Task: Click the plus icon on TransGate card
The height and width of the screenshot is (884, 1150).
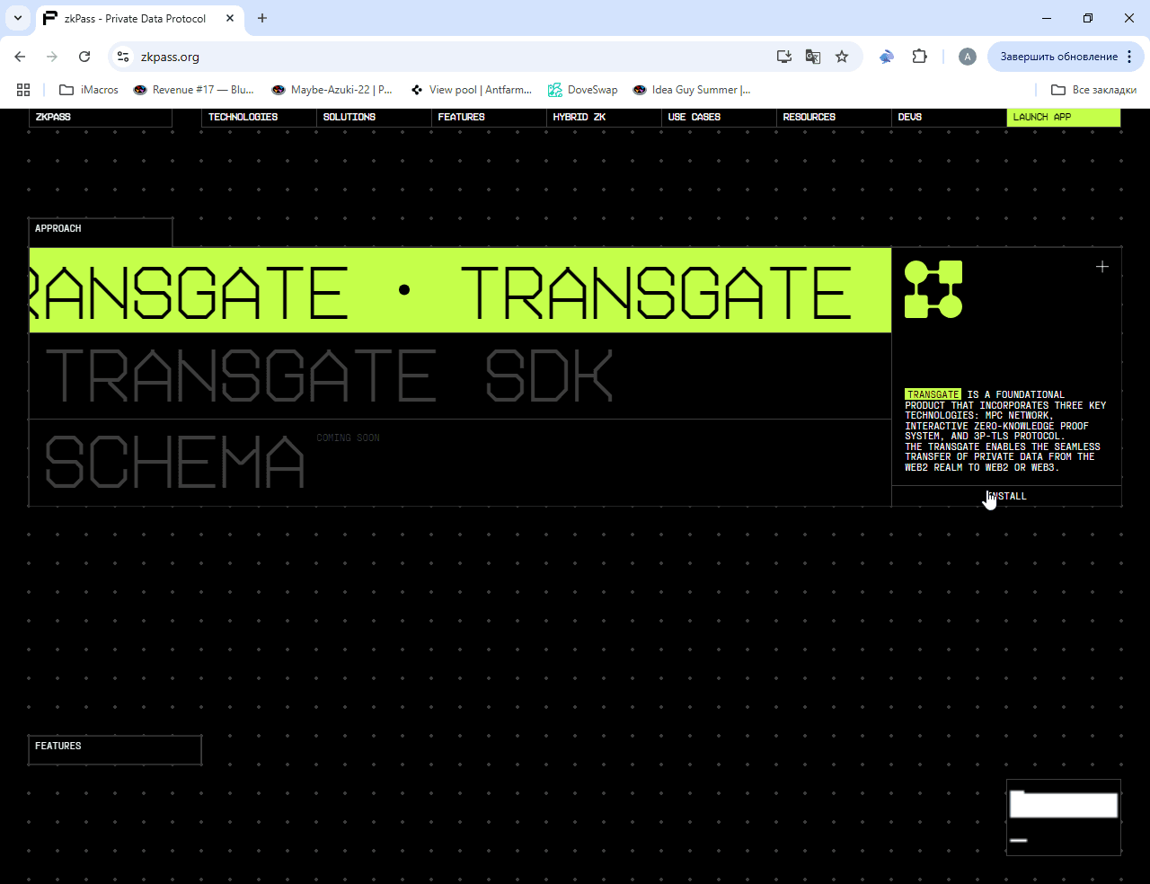Action: (x=1102, y=267)
